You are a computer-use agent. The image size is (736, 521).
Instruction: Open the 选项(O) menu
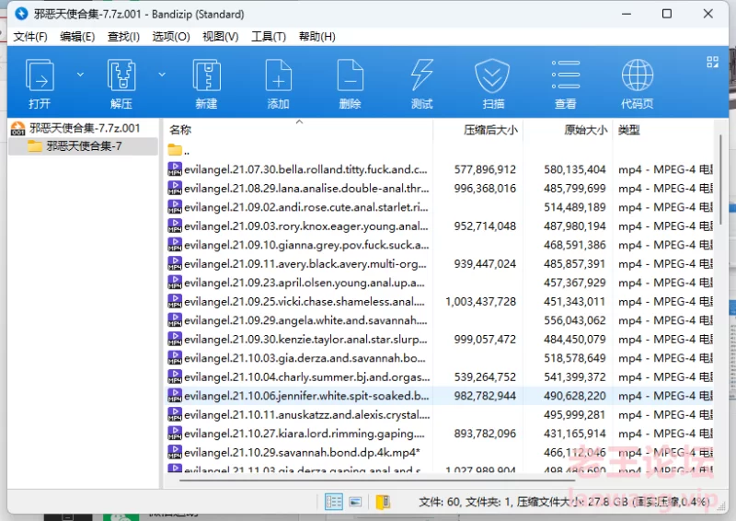(171, 37)
